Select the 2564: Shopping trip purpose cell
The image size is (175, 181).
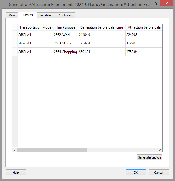pyautogui.click(x=65, y=52)
